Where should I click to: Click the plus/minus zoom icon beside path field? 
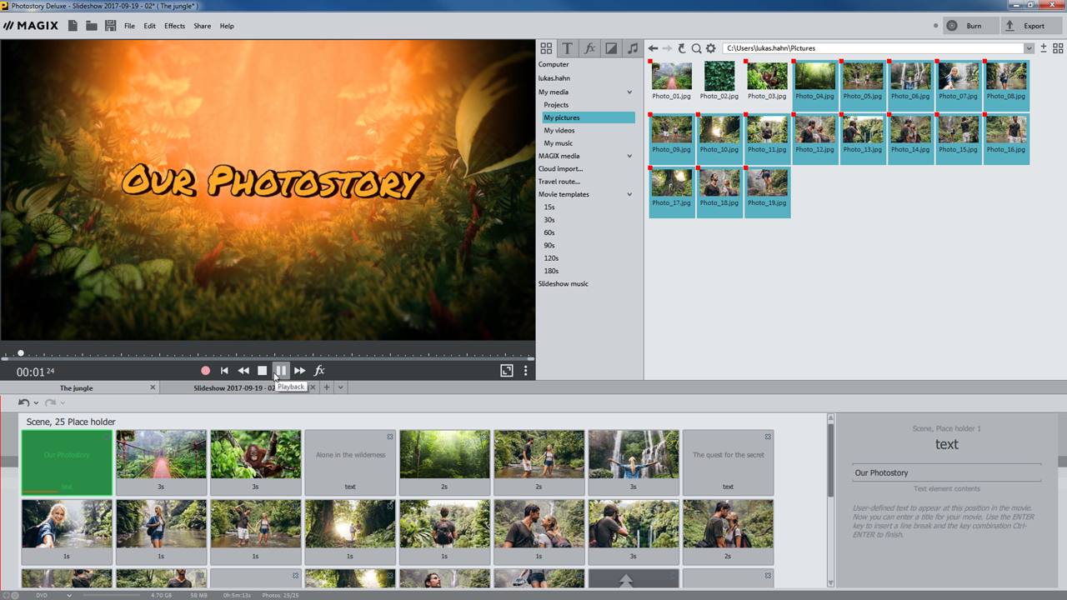click(x=1044, y=48)
